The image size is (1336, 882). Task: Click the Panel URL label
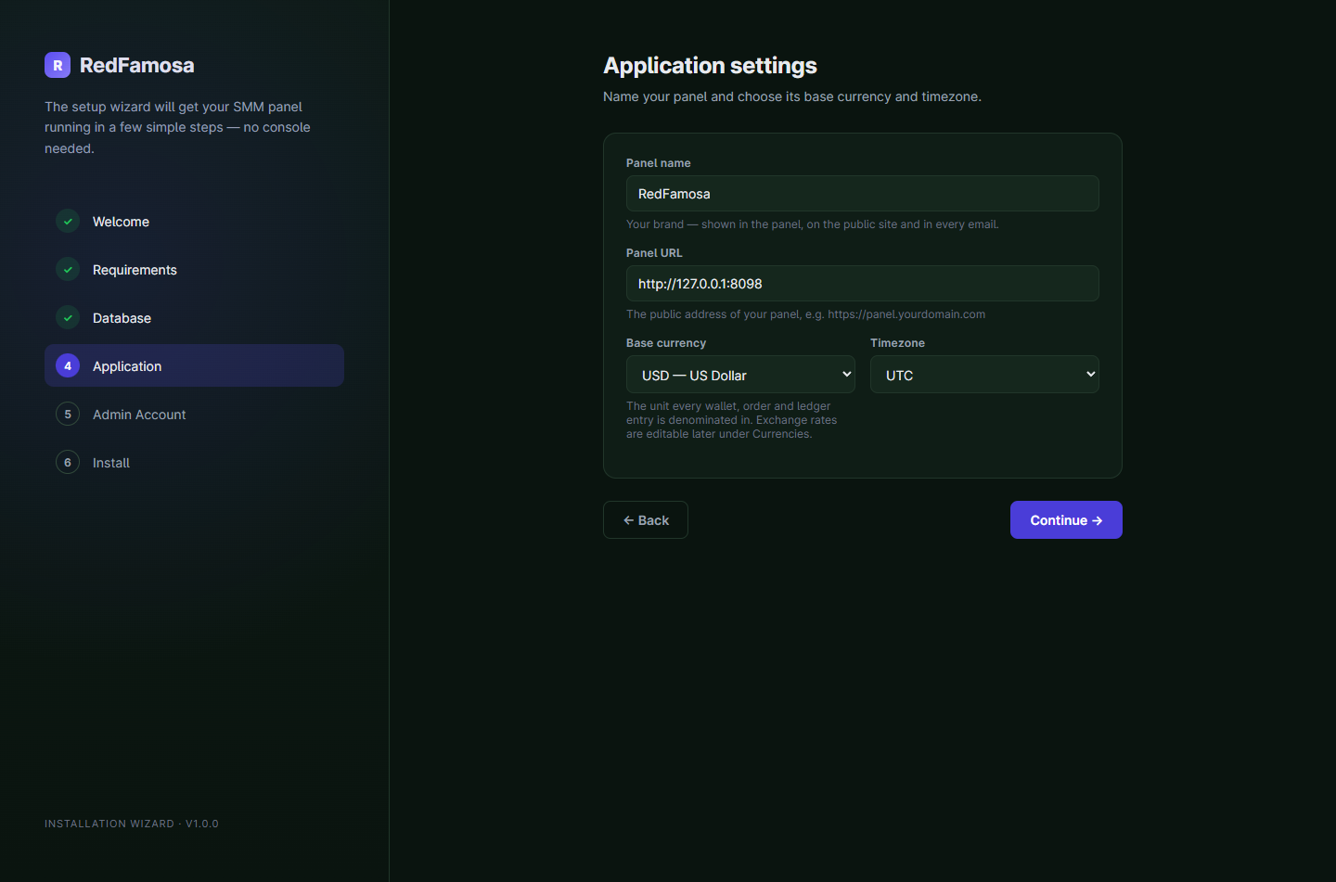(x=654, y=253)
